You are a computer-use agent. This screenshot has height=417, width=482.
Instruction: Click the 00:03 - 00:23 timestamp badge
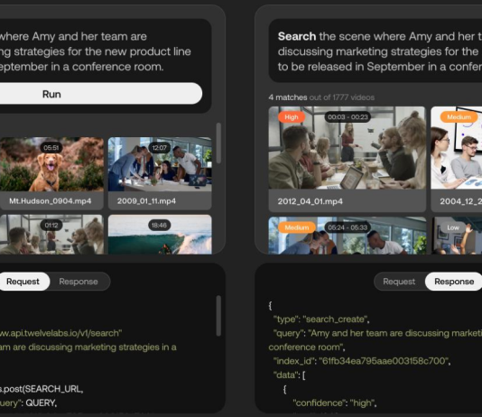(348, 117)
